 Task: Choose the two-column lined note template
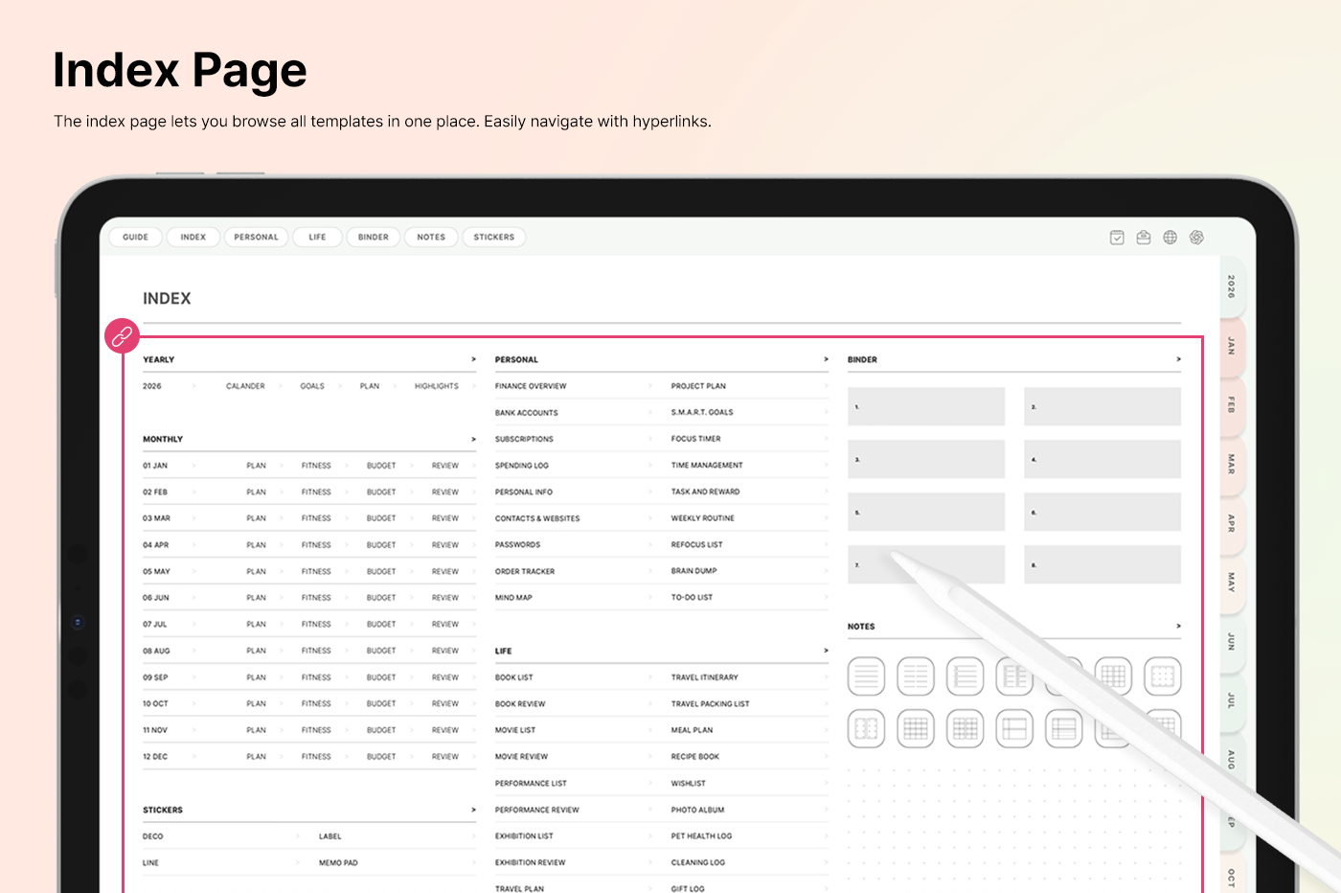916,677
